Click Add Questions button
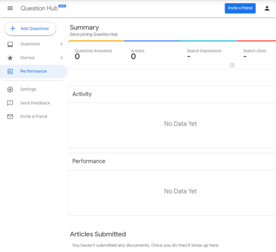 [x=30, y=29]
